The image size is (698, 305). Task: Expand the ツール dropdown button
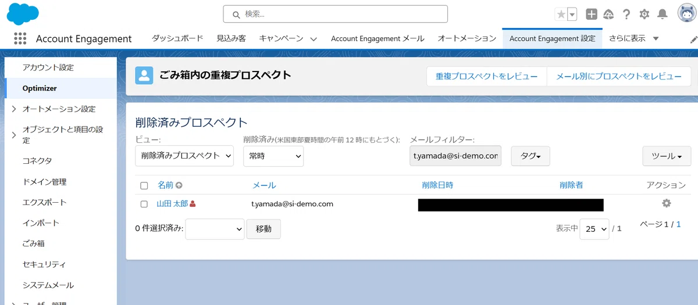666,156
